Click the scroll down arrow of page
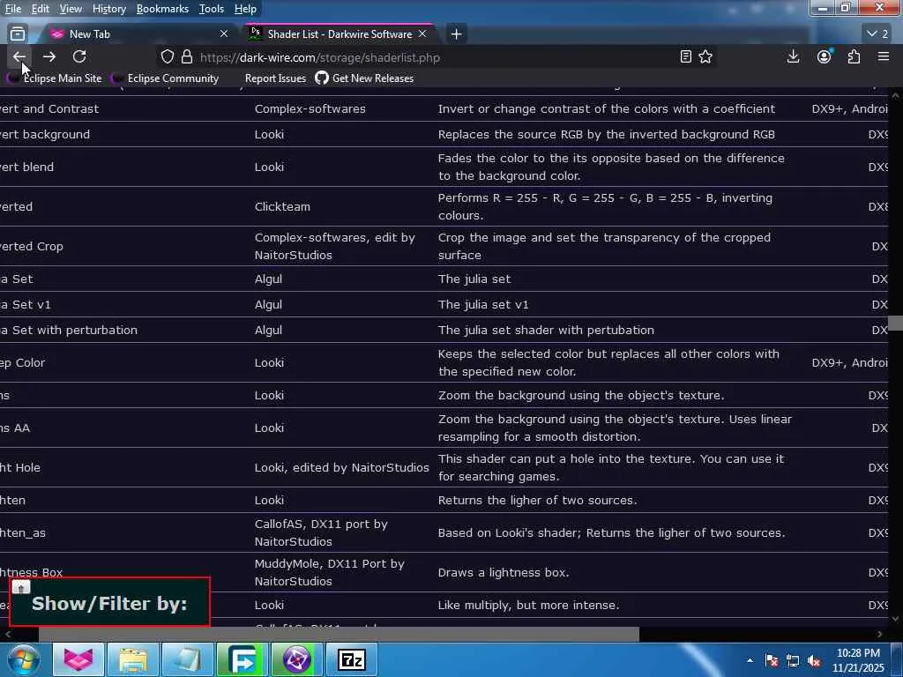Screen dimensions: 903x677 click(895, 619)
